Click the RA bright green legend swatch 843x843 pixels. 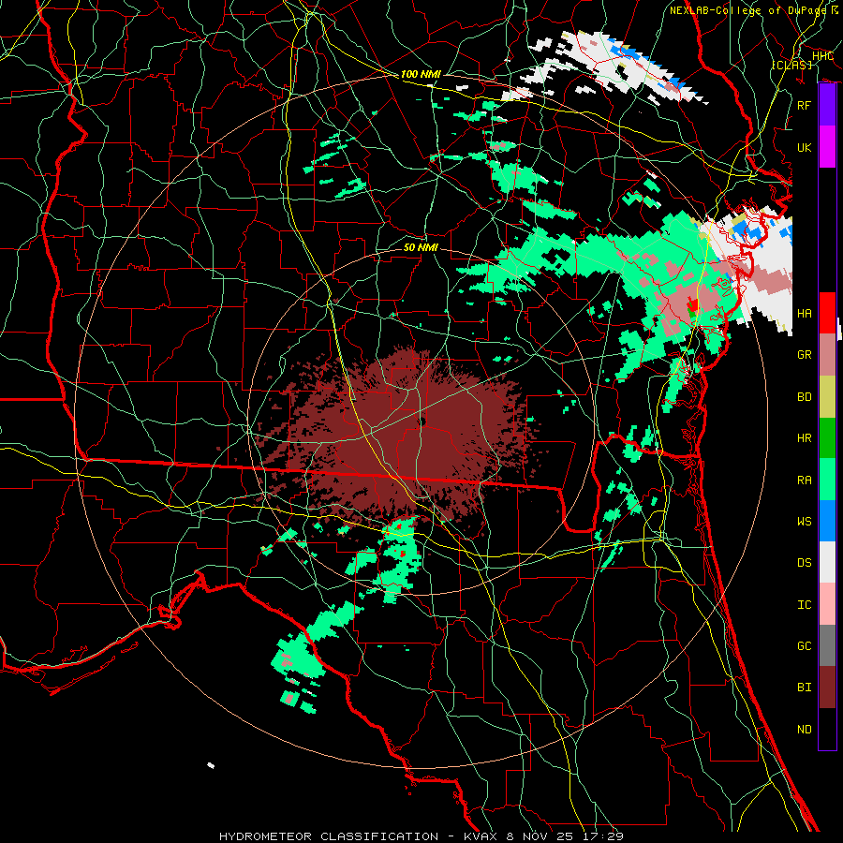(827, 480)
